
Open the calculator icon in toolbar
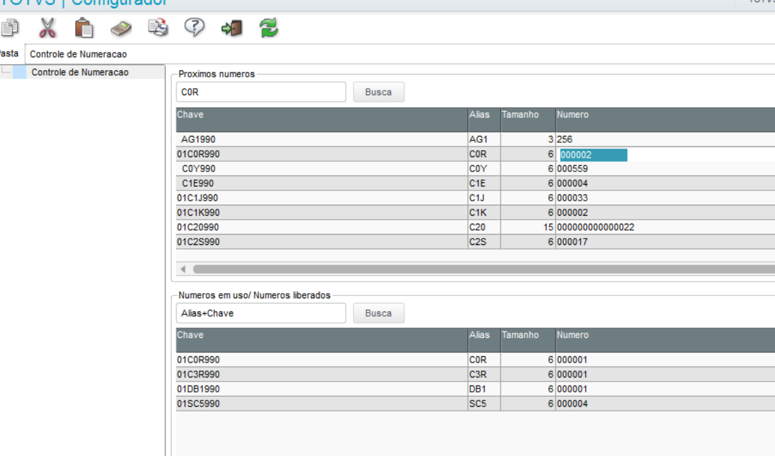[x=120, y=28]
